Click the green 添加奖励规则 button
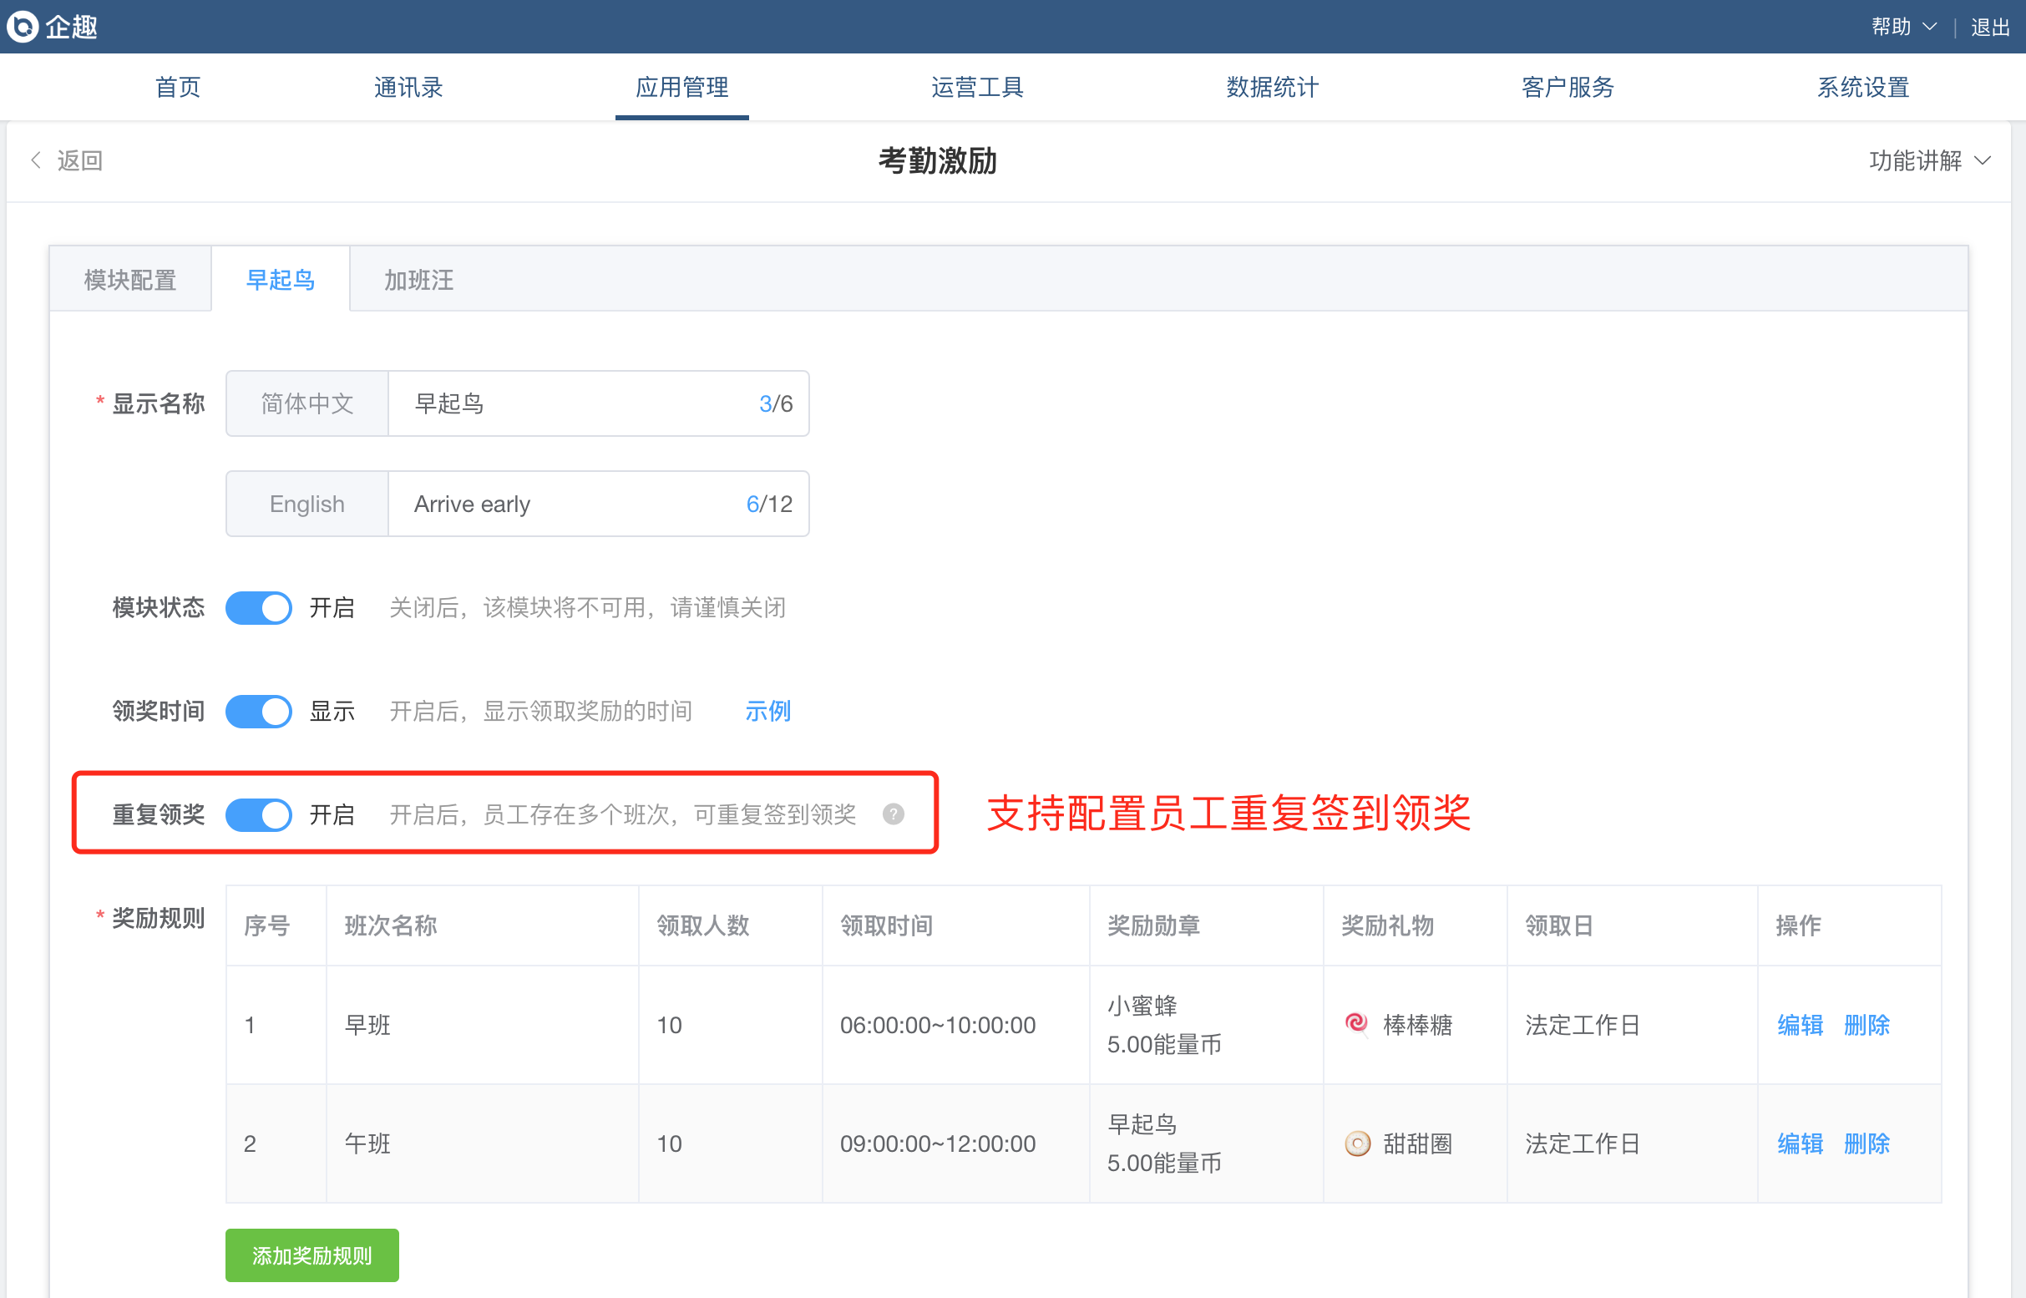The image size is (2026, 1298). 311,1255
